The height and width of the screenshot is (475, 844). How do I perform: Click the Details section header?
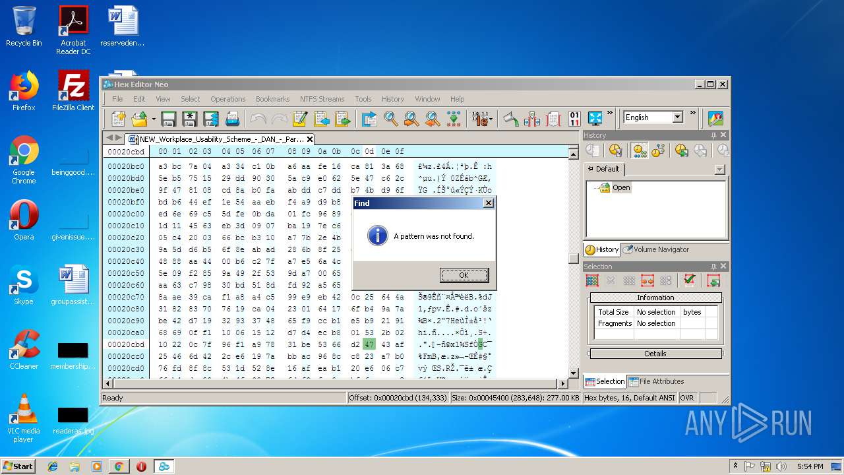pyautogui.click(x=655, y=354)
